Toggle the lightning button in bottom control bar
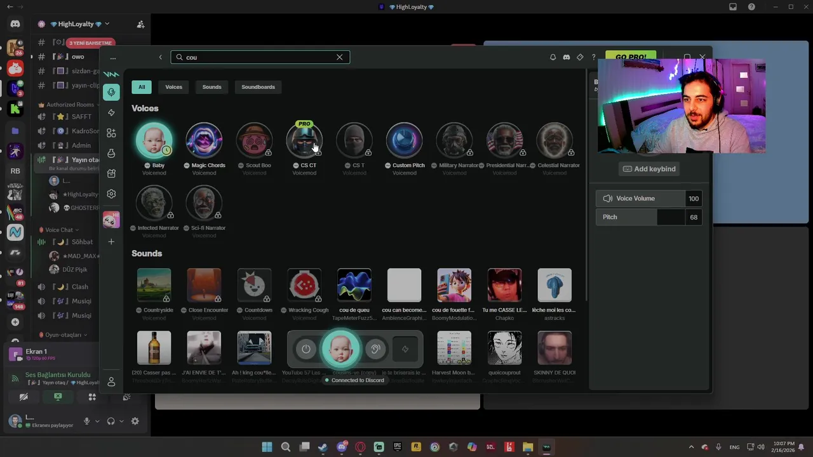Viewport: 813px width, 457px height. 405,349
